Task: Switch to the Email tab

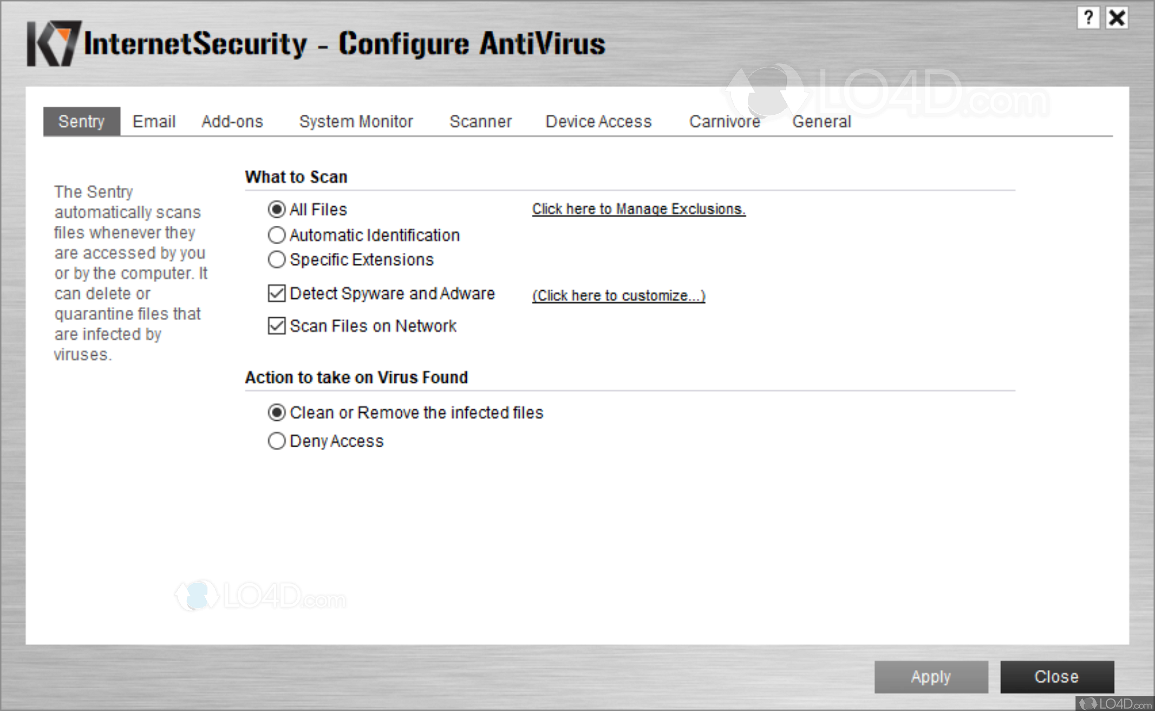Action: 154,121
